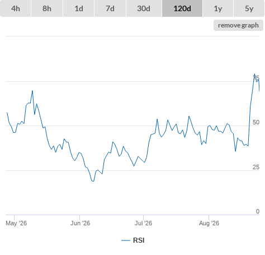This screenshot has width=265, height=255.
Task: Switch to the 8h time range
Action: click(x=47, y=8)
